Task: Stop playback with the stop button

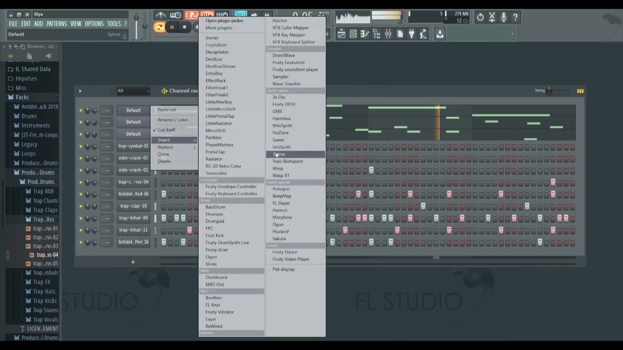Action: [x=184, y=27]
